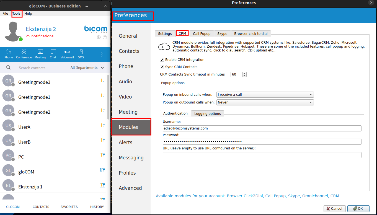Click the phone icon beside Greetingmode1
The width and height of the screenshot is (377, 215).
102,96
